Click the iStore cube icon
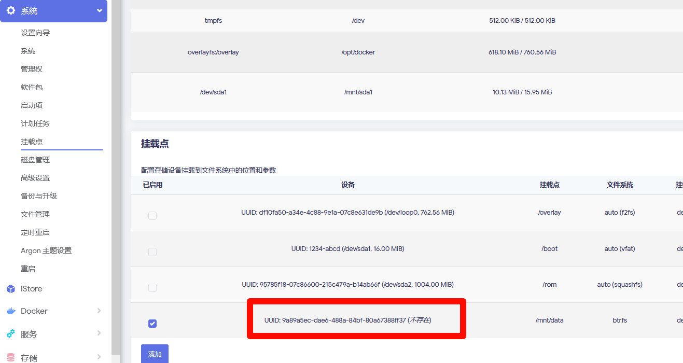Viewport: 683px width, 363px height. [11, 289]
